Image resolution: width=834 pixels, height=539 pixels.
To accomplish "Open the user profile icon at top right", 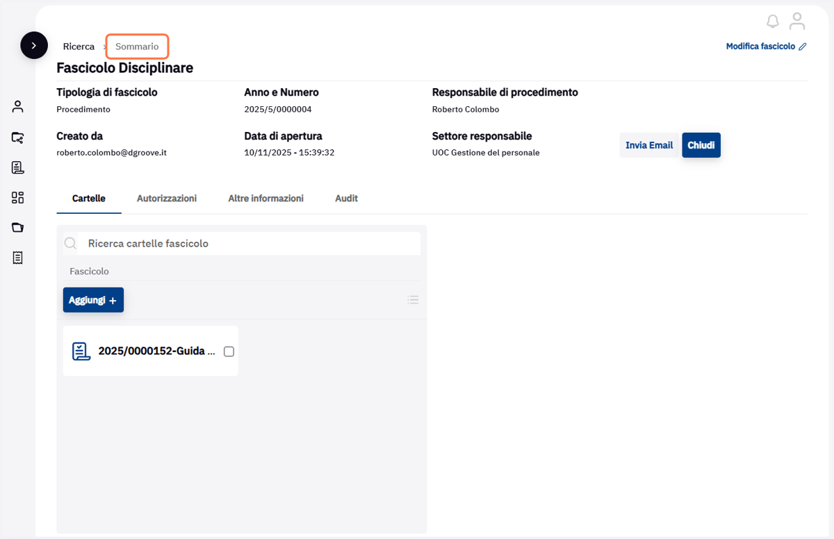I will [x=797, y=22].
